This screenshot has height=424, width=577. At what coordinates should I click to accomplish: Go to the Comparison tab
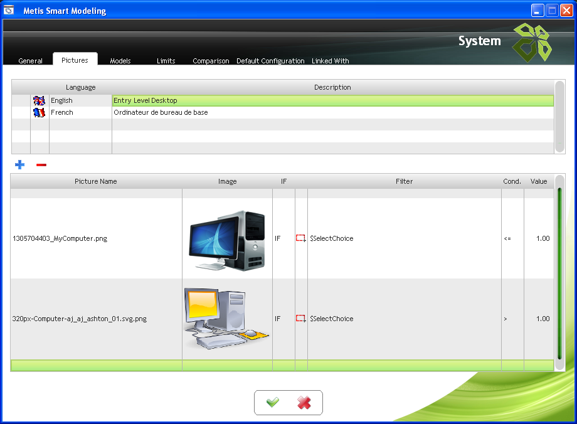pos(211,61)
